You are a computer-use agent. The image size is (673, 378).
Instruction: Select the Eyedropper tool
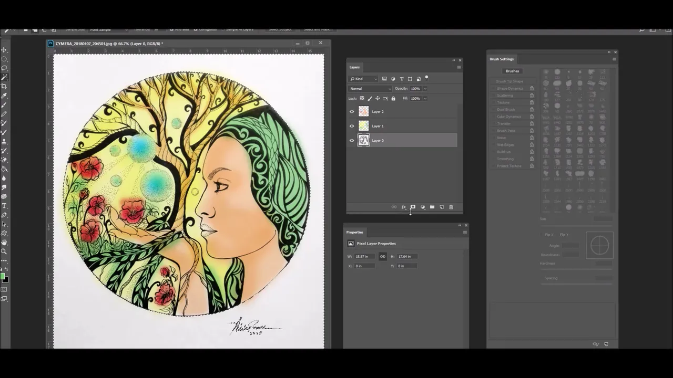4,96
